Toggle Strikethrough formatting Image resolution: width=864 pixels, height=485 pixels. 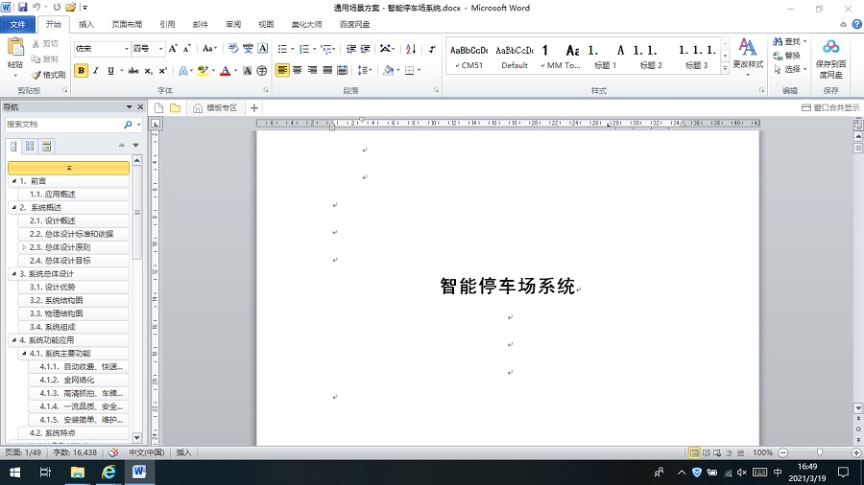[133, 70]
